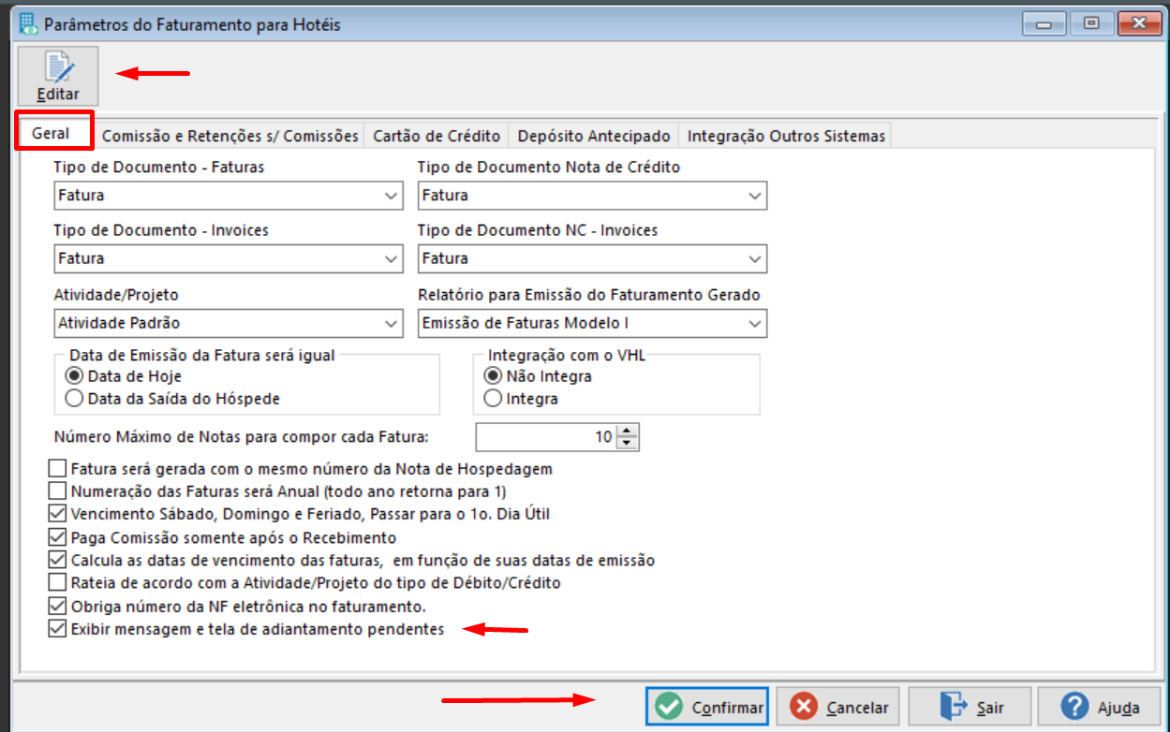Click the Sair button

pyautogui.click(x=970, y=707)
